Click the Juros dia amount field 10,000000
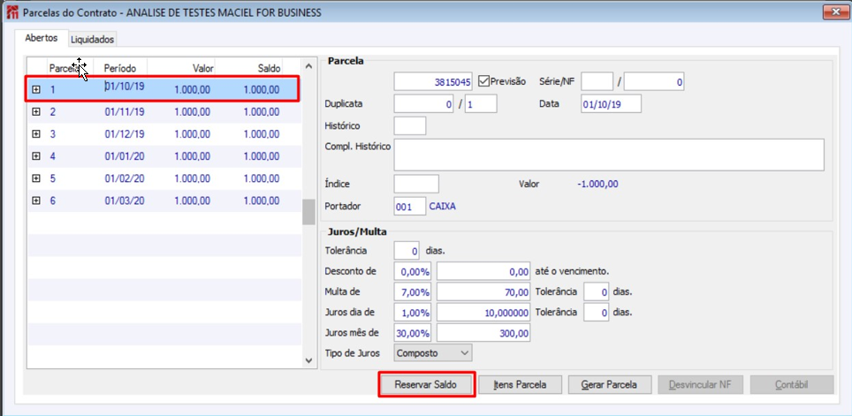The height and width of the screenshot is (416, 852). pos(483,313)
